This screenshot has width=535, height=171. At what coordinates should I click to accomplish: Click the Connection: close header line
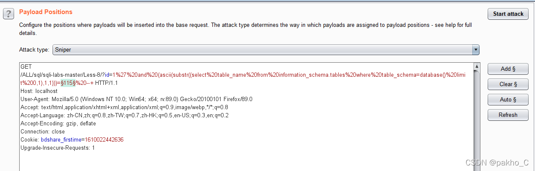click(x=43, y=131)
